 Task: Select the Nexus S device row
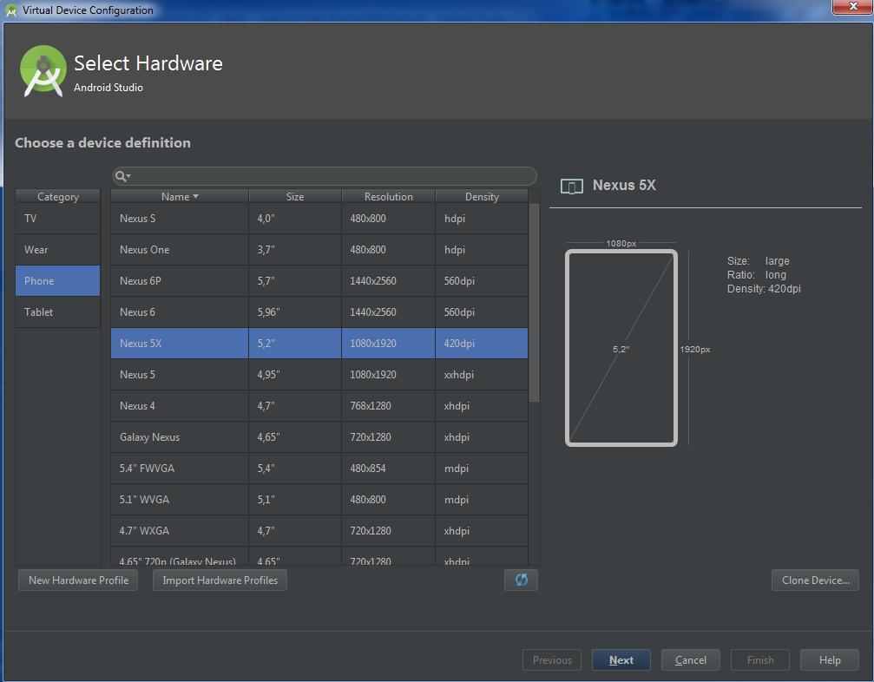pos(319,219)
